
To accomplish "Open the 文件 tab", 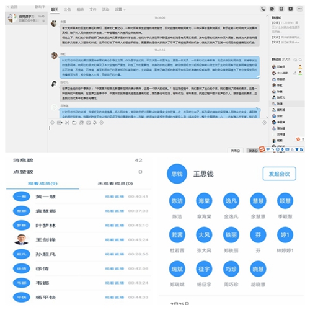I will [93, 9].
